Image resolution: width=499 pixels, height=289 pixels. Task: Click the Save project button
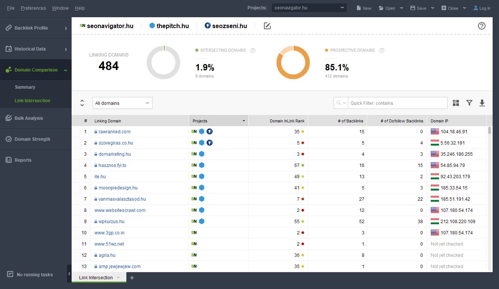(x=418, y=8)
